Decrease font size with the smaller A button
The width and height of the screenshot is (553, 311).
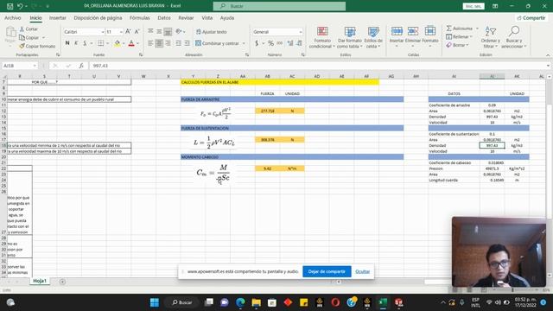point(137,32)
